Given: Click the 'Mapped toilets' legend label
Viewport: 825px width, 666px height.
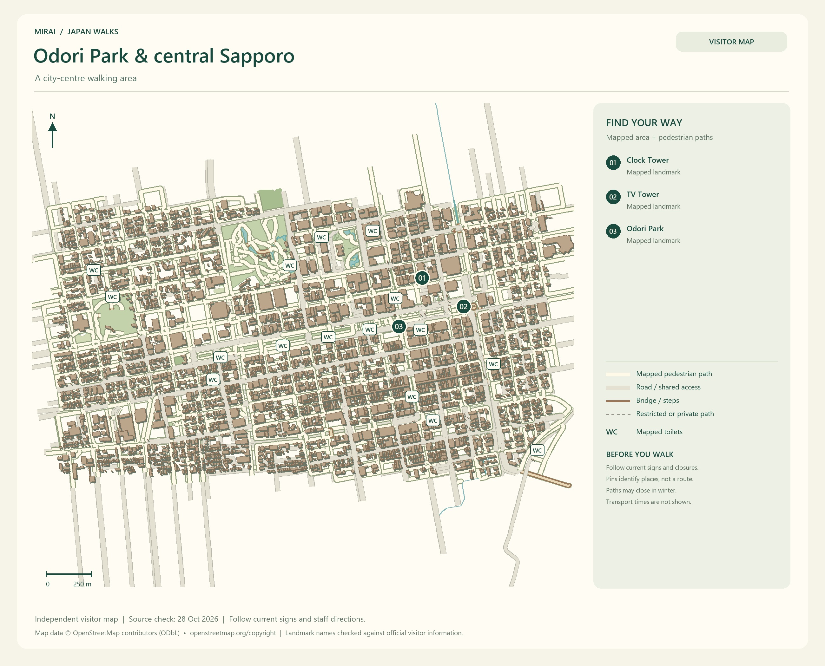Looking at the screenshot, I should click(659, 432).
